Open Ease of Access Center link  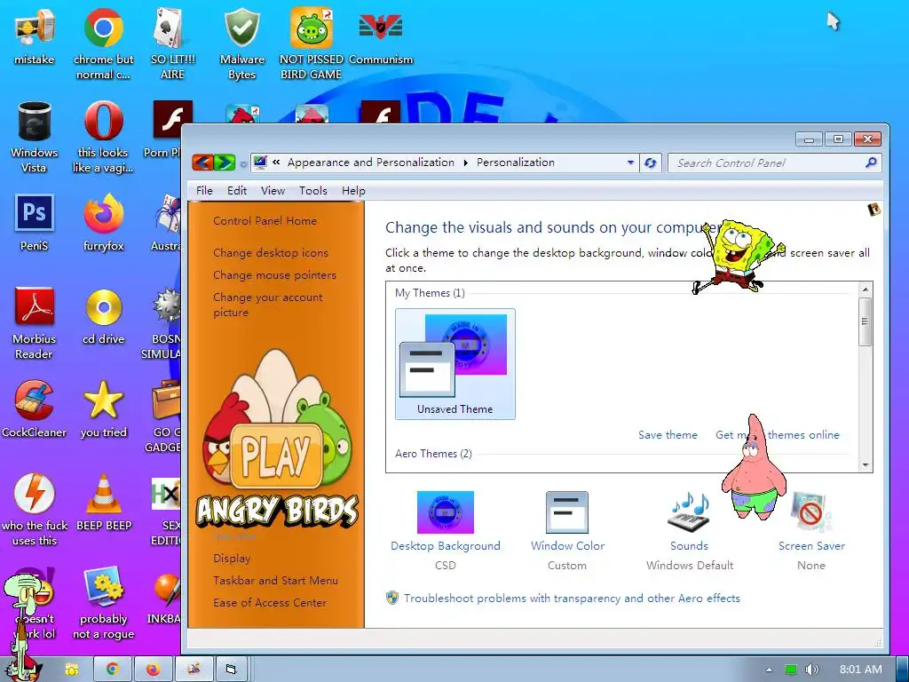pyautogui.click(x=270, y=603)
